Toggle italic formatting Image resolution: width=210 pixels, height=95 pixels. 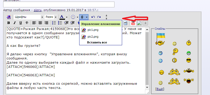click(14, 23)
